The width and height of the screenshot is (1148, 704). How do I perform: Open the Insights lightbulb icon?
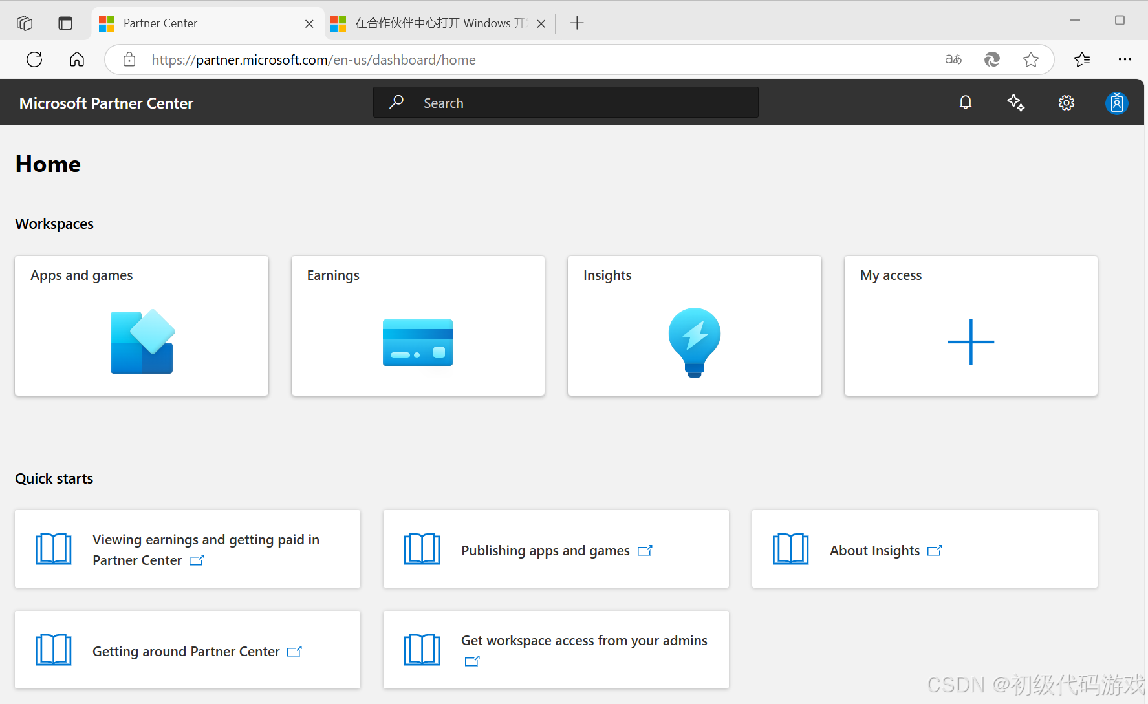pyautogui.click(x=695, y=343)
